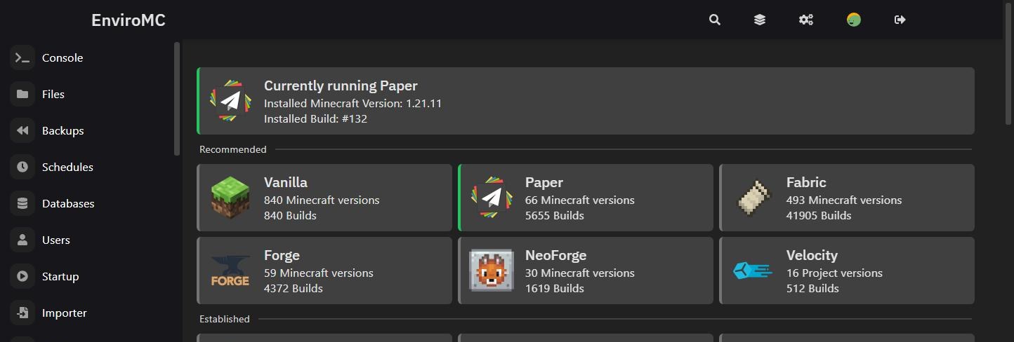
Task: Click the logout icon in header
Action: pos(900,20)
